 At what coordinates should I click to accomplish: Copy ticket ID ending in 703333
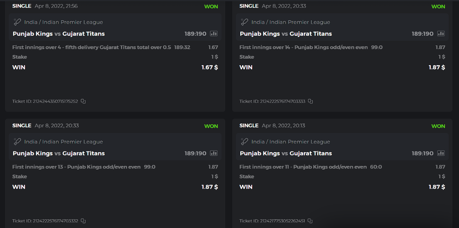(311, 101)
